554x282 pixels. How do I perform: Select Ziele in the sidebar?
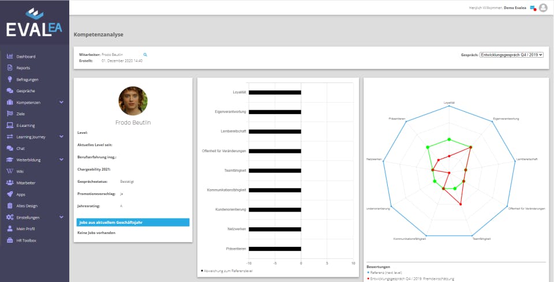coord(21,114)
